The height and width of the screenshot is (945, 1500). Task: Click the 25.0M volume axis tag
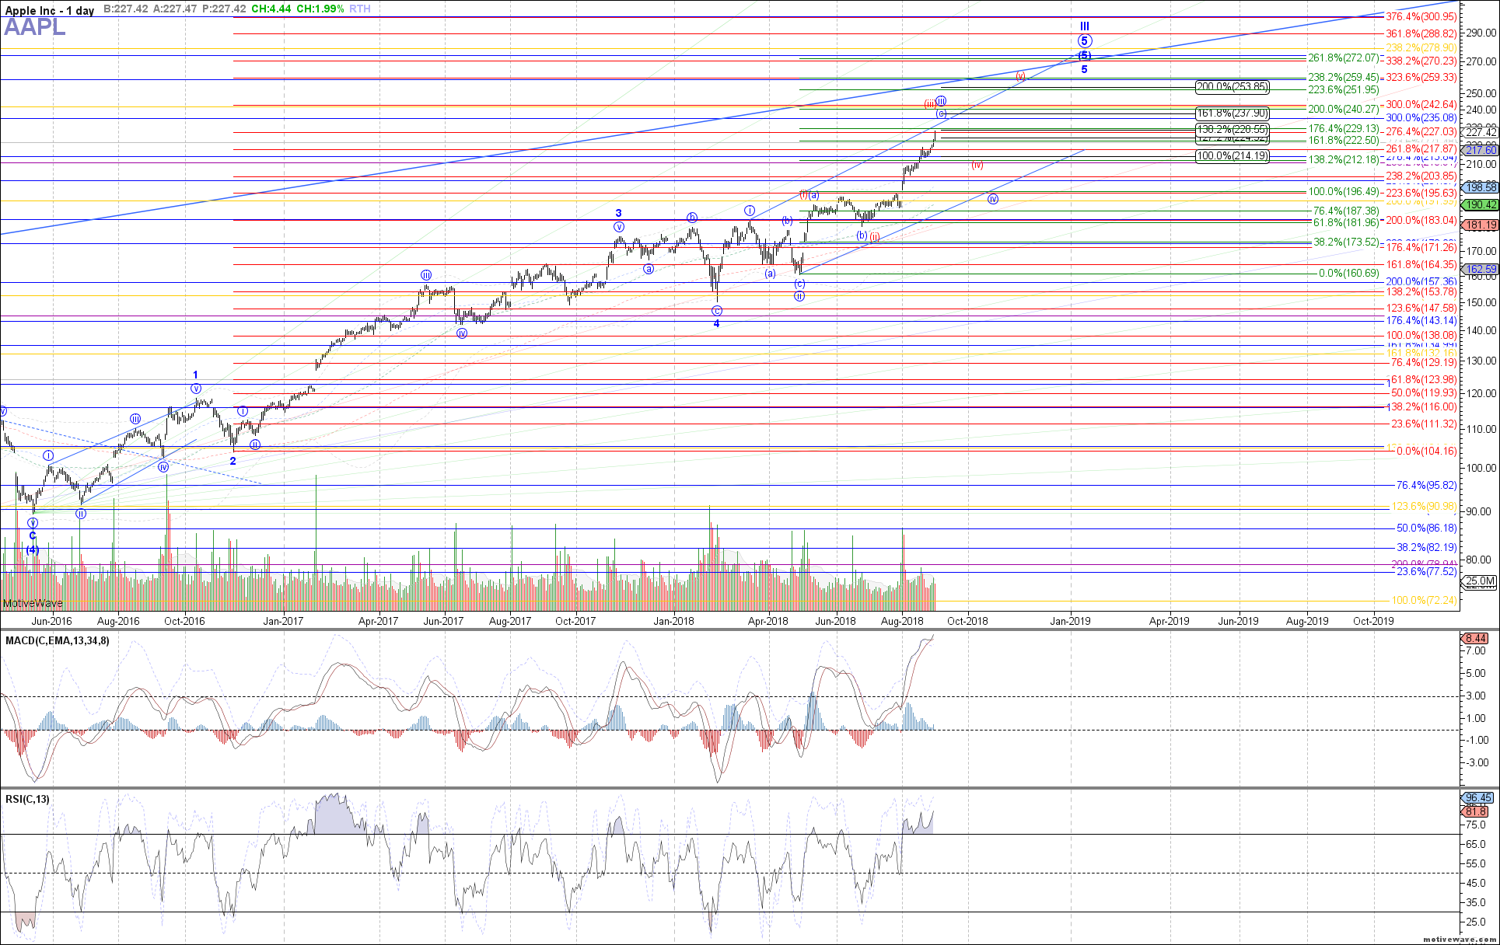1481,581
